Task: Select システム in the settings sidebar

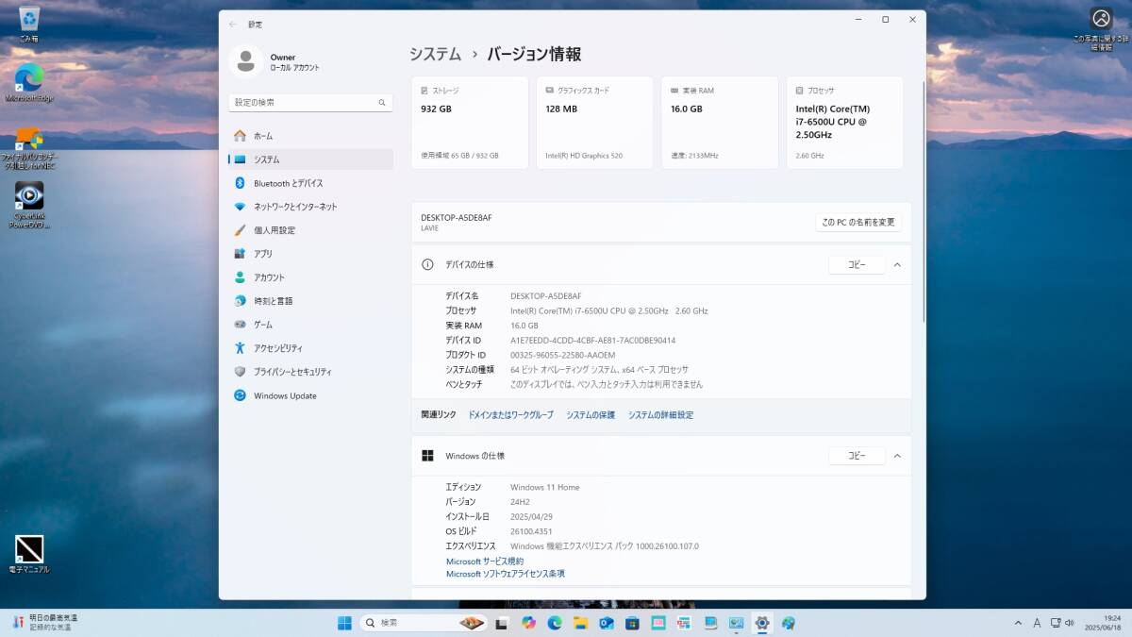Action: coord(310,159)
